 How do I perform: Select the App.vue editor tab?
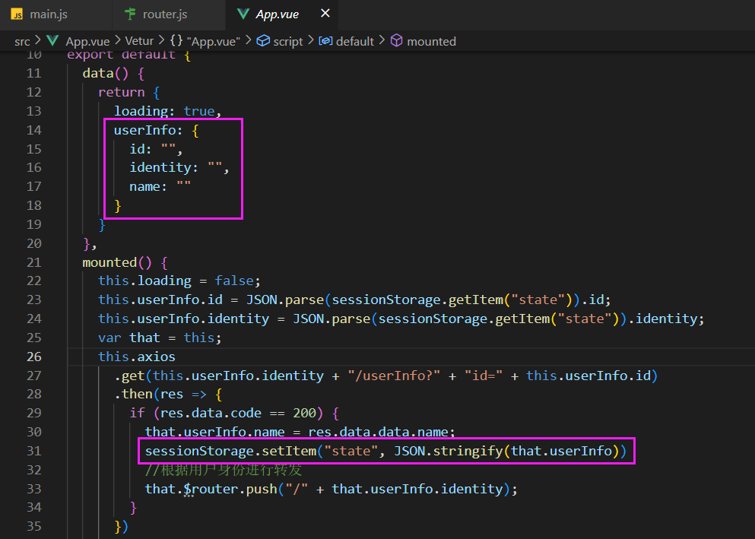pyautogui.click(x=281, y=14)
